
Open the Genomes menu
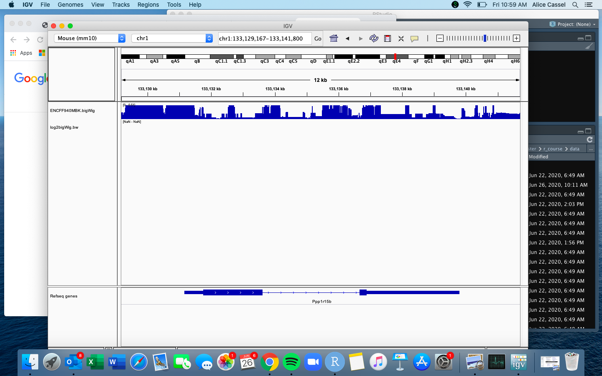(x=70, y=5)
